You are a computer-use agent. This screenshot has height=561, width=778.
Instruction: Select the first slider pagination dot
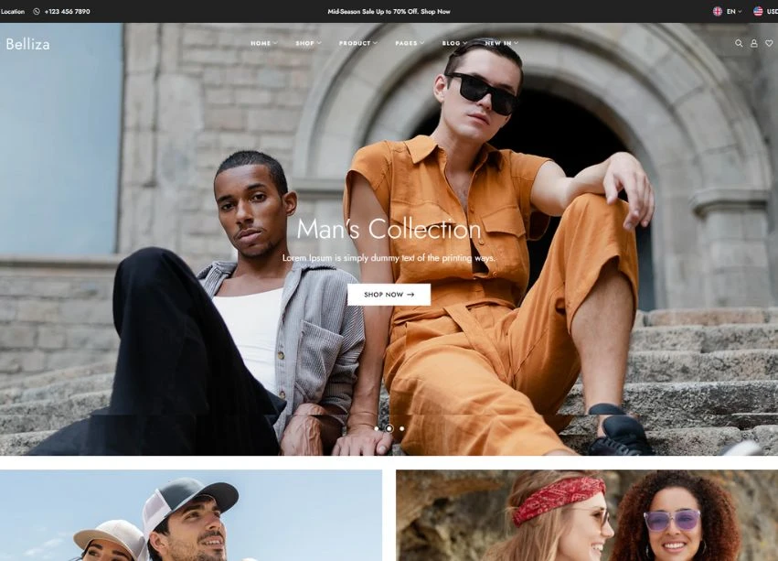376,428
